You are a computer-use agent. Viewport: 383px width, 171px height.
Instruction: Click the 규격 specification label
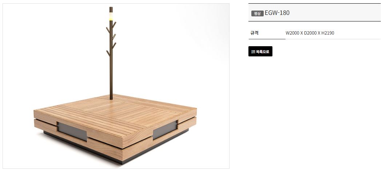tap(254, 33)
